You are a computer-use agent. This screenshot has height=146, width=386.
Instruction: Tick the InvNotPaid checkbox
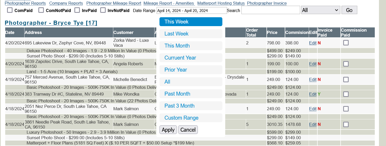pyautogui.click(x=103, y=10)
